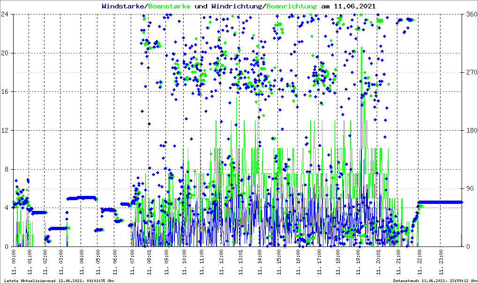Click the blue "Windstarke" title word
The width and height of the screenshot is (478, 284).
[124, 6]
